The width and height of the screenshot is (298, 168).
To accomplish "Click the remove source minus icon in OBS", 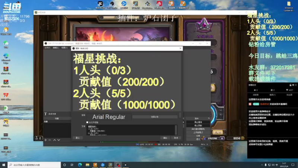I will (50, 140).
